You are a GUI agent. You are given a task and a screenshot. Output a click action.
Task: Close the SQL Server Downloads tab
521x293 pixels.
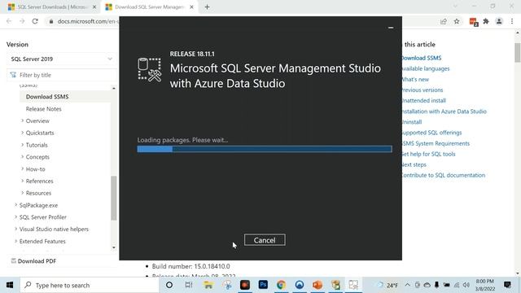(x=94, y=7)
